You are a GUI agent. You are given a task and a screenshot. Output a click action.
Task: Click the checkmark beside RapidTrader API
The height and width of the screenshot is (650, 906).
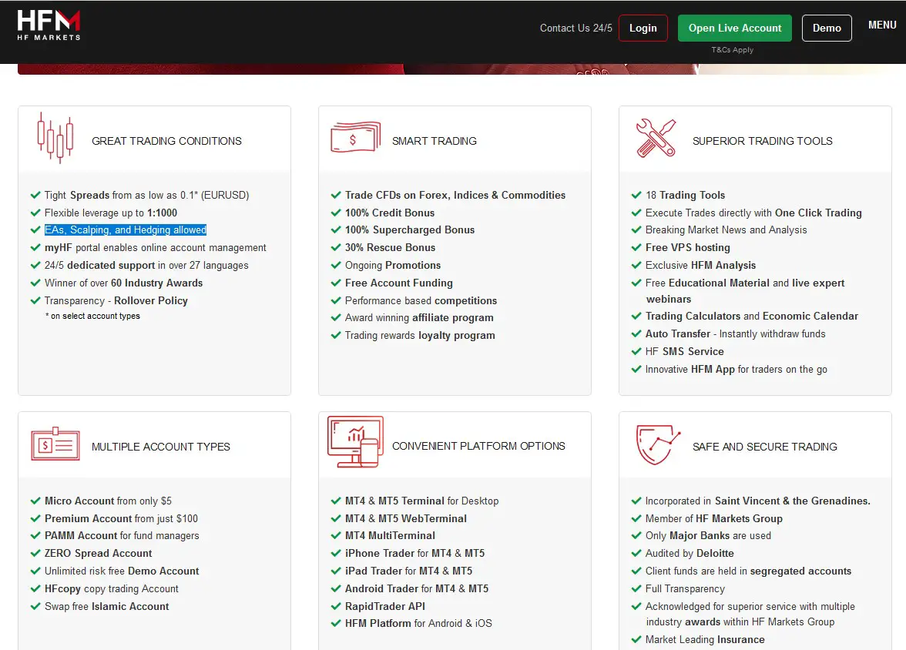pos(336,606)
